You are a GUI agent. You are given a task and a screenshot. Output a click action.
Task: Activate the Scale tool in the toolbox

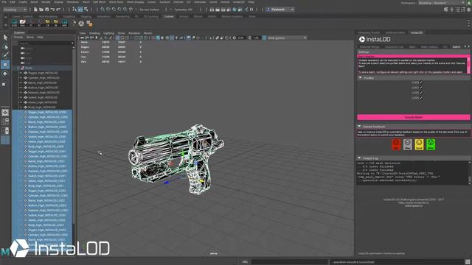tap(4, 84)
